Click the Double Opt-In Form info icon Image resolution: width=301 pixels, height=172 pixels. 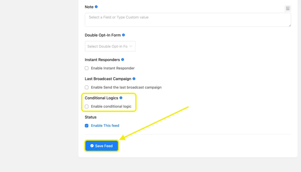[x=123, y=35]
